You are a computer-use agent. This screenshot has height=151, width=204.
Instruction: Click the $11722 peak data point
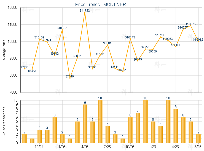[85, 12]
